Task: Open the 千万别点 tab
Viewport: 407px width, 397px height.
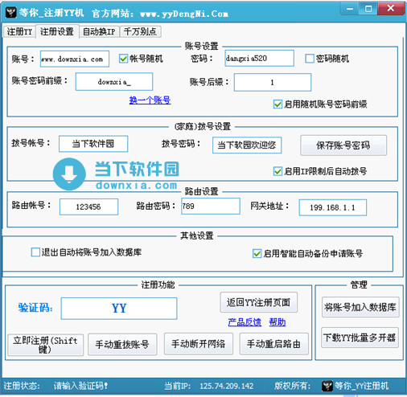Action: click(x=140, y=32)
